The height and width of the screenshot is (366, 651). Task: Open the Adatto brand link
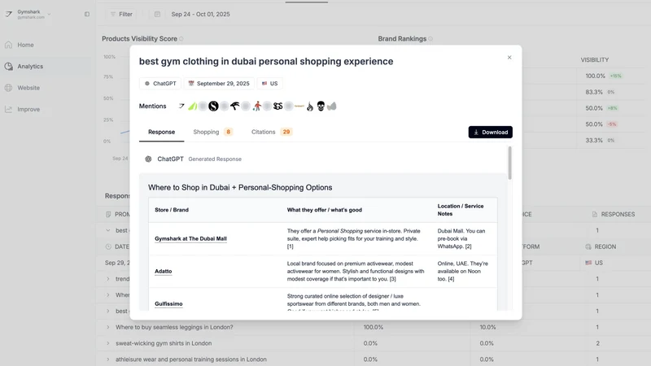pyautogui.click(x=164, y=272)
